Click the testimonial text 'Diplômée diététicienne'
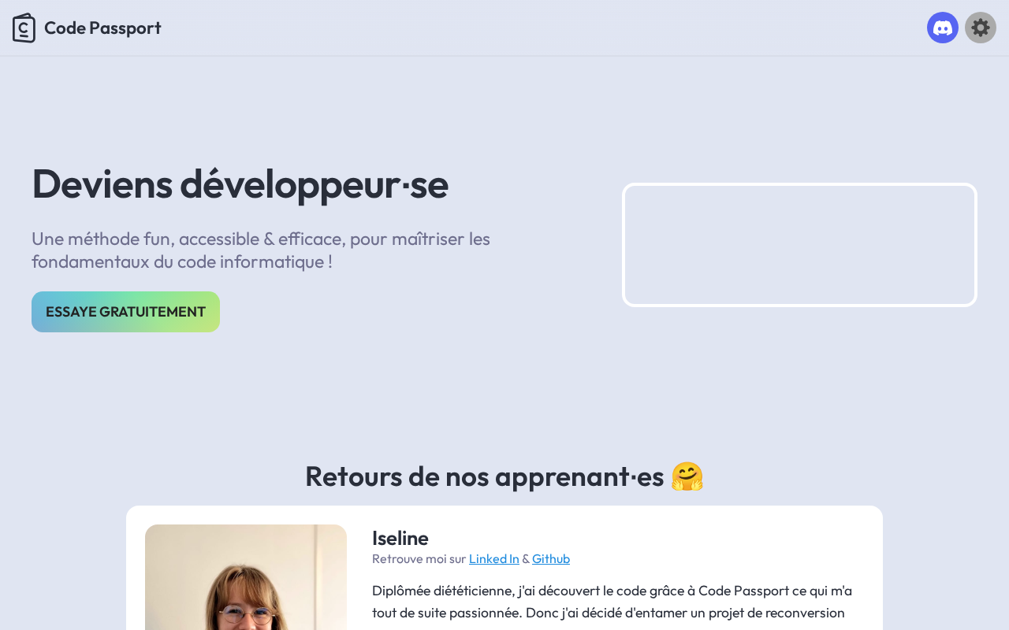The width and height of the screenshot is (1009, 630). [612, 602]
